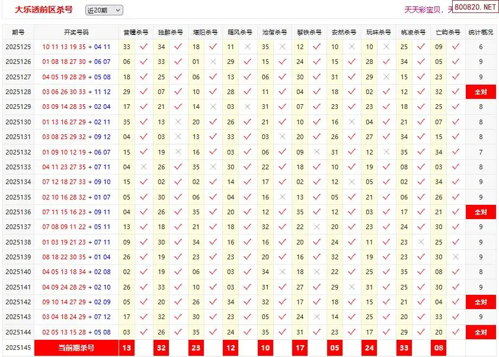The image size is (499, 357).
Task: Click the 安然杀号 column header
Action: tap(344, 32)
